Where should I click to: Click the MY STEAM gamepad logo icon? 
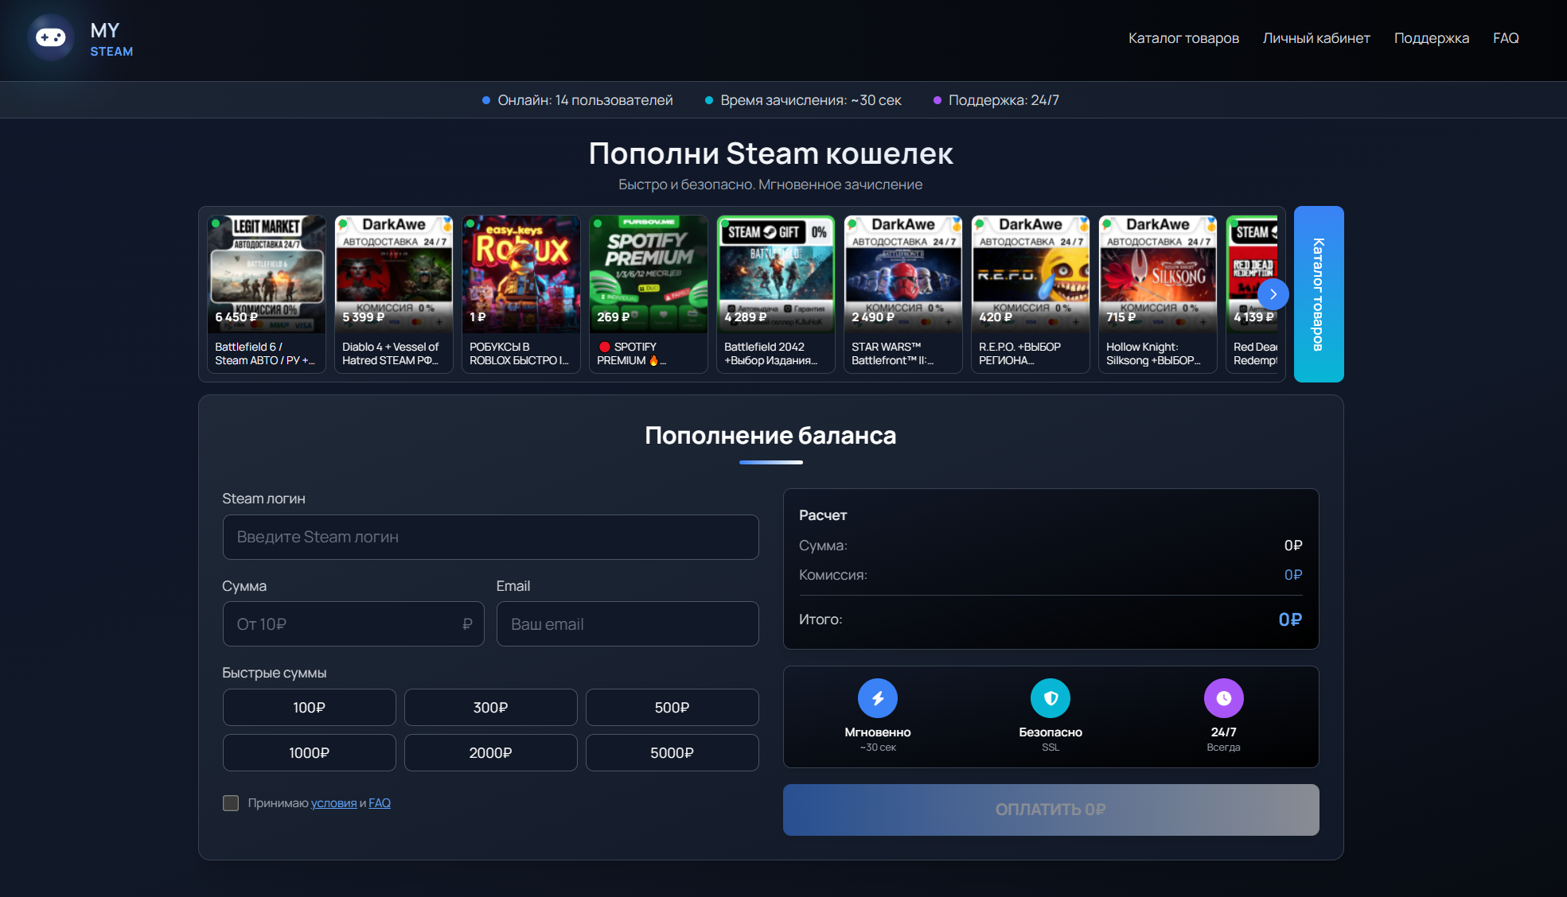click(51, 37)
